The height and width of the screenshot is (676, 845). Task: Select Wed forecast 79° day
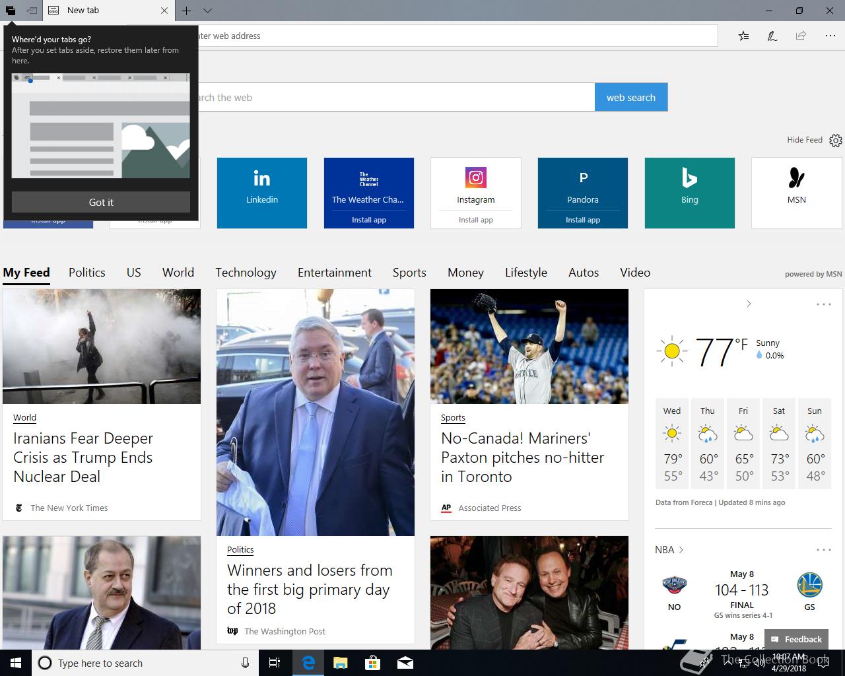(672, 444)
